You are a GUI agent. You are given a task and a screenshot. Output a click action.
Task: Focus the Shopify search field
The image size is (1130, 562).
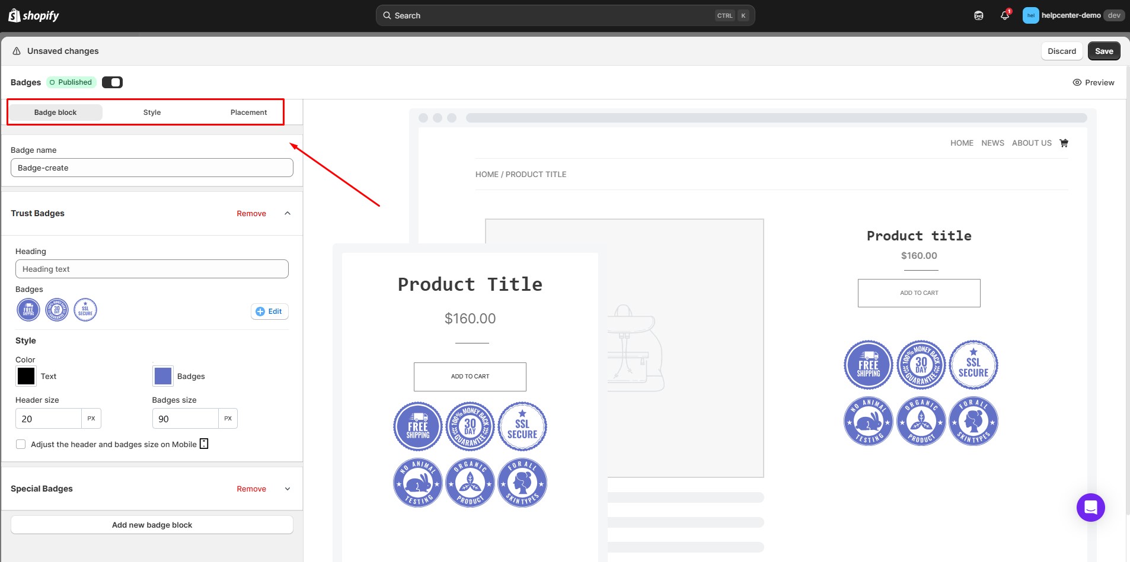click(565, 15)
